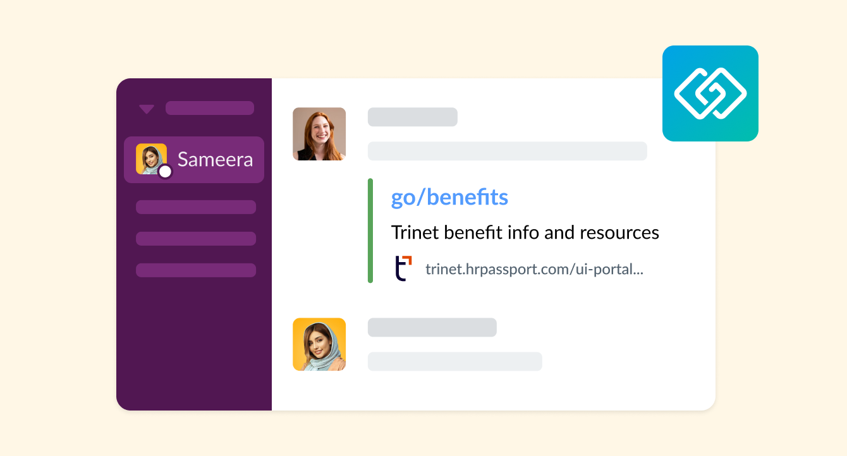The width and height of the screenshot is (847, 456).
Task: Select Sameera's avatar next to her message
Action: (x=319, y=344)
